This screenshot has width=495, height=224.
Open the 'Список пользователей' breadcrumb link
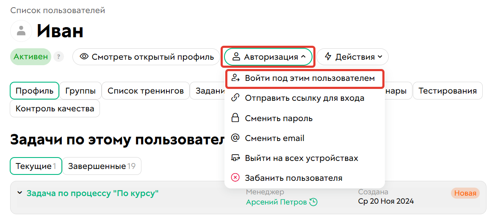point(58,11)
